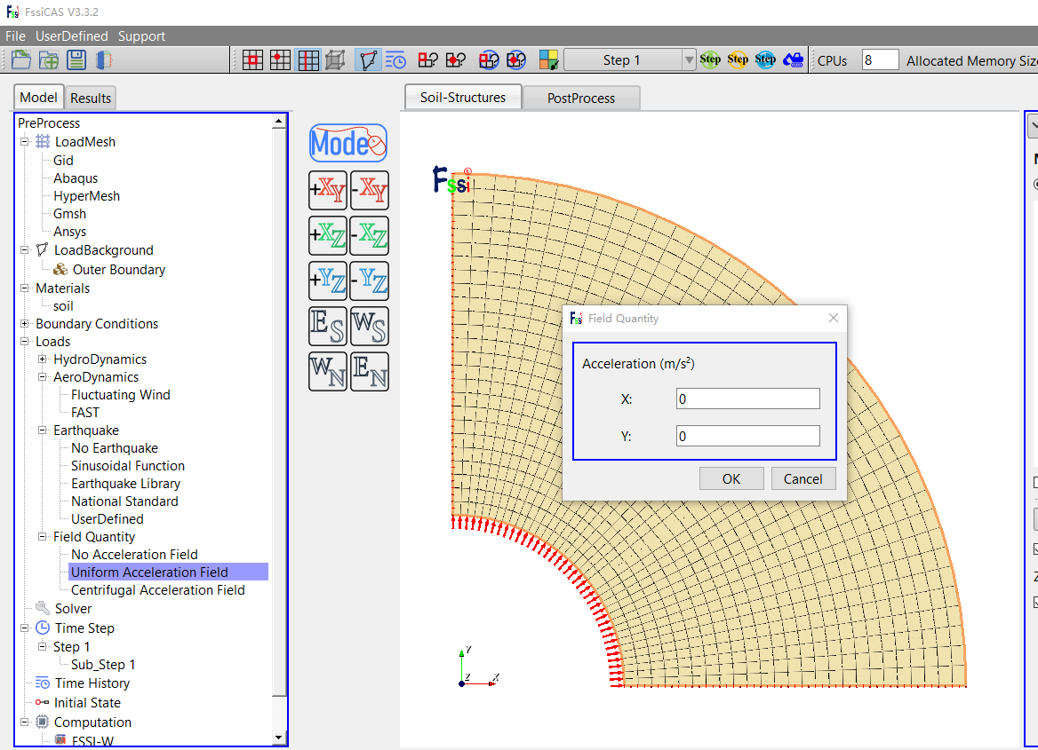Screen dimensions: 1038x750
Task: Select Sinusoidal Function tree item
Action: (128, 466)
